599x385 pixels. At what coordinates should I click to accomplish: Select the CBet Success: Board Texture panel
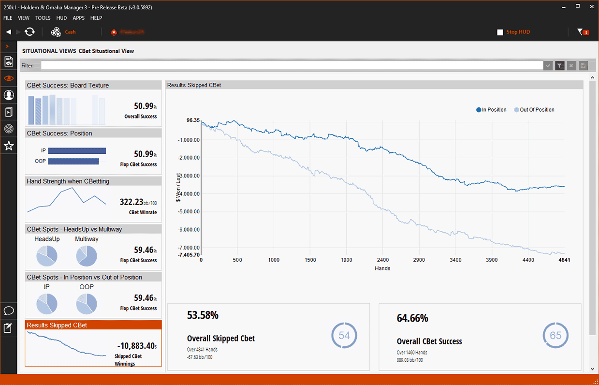click(x=93, y=103)
